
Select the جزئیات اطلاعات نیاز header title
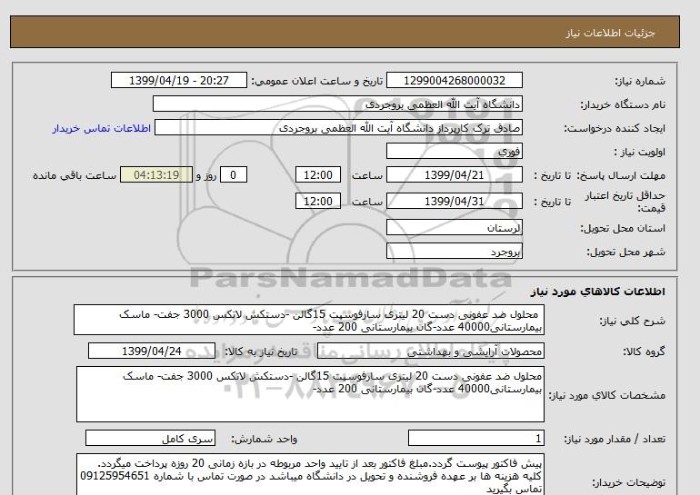(x=610, y=33)
